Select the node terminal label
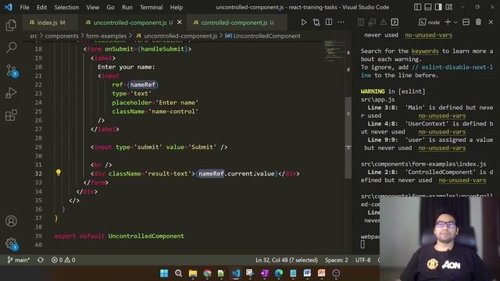This screenshot has width=500, height=281. point(429,23)
